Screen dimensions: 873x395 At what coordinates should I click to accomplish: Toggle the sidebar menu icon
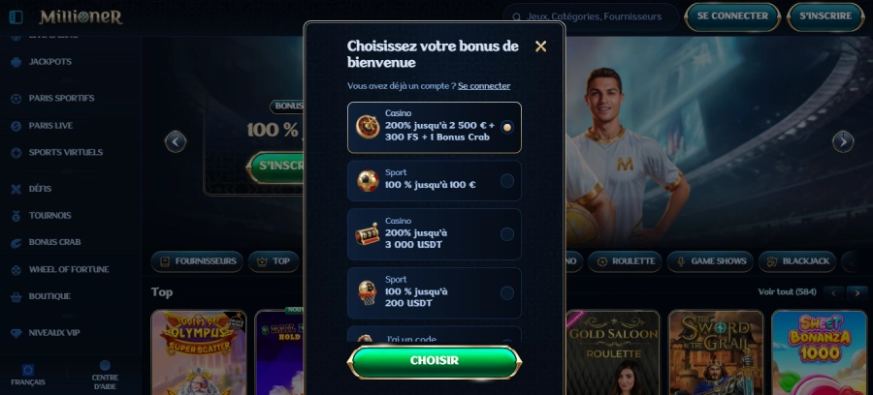16,17
